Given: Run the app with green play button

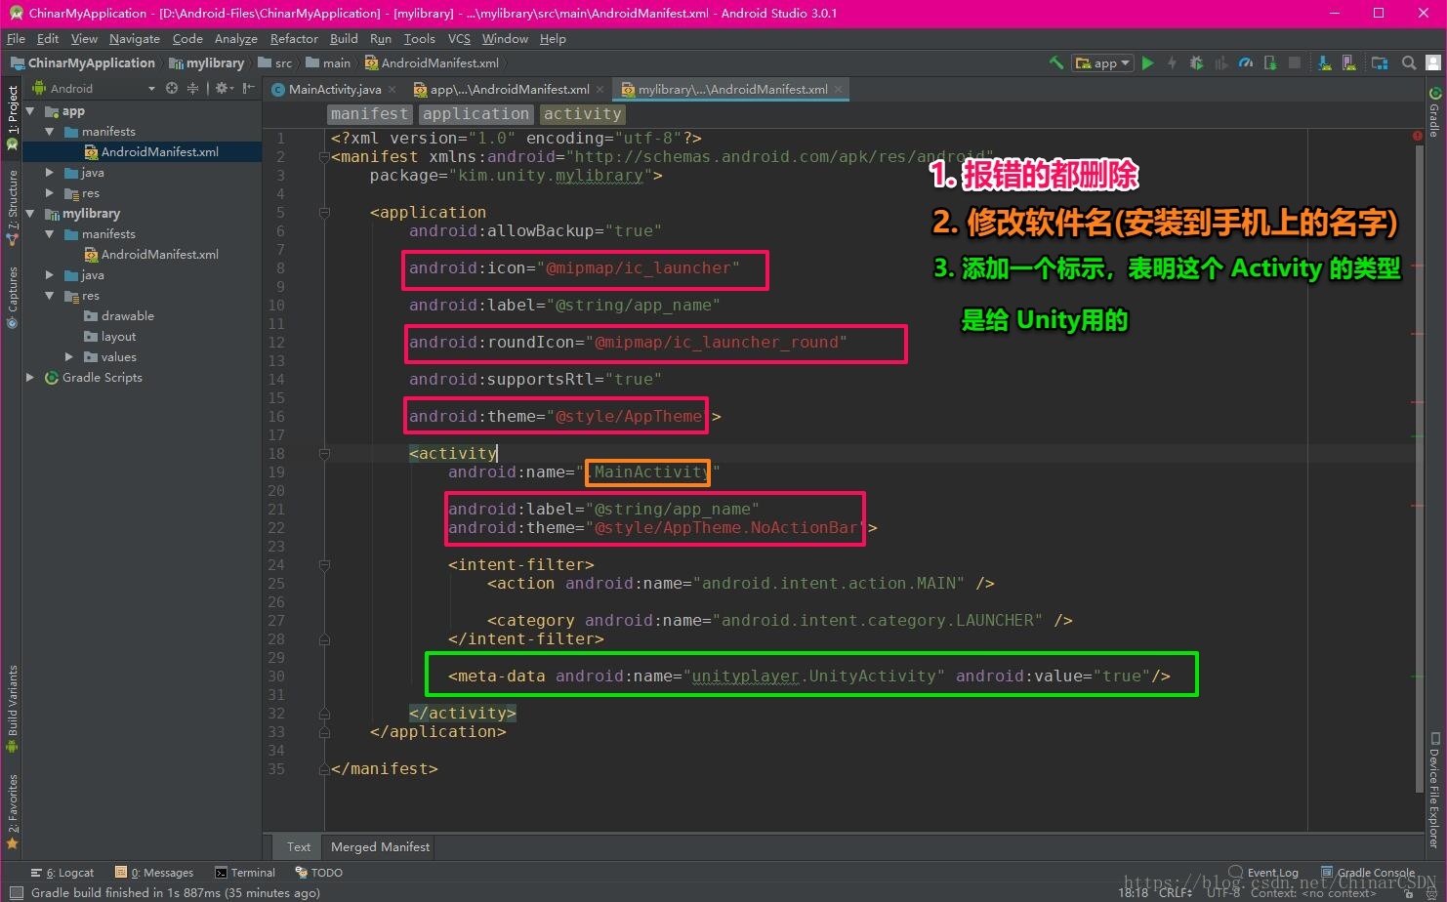Looking at the screenshot, I should (1148, 62).
